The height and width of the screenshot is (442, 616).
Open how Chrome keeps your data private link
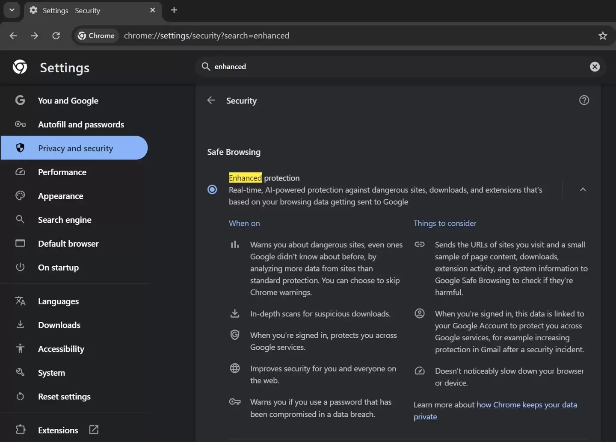click(x=527, y=404)
